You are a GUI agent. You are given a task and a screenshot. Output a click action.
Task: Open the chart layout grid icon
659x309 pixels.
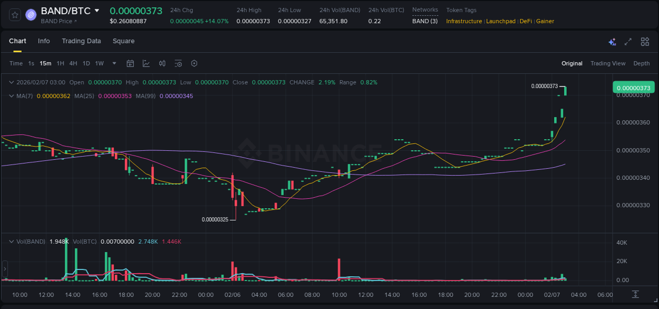(645, 42)
